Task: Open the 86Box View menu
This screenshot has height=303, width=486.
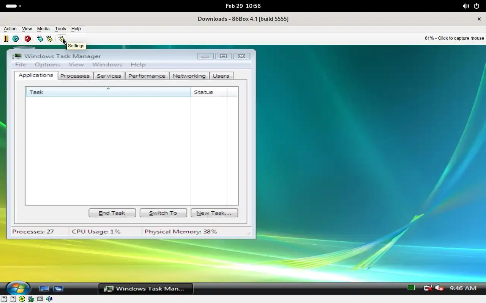Action: [27, 29]
